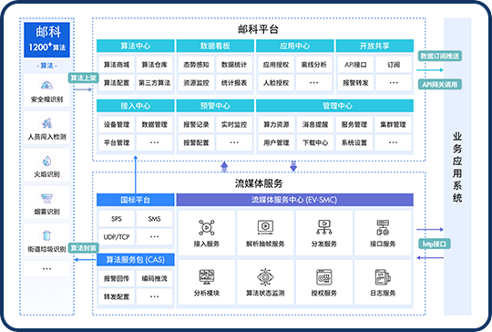Open the 算法中心 header tab
Viewport: 492px width, 332px height.
[x=135, y=46]
